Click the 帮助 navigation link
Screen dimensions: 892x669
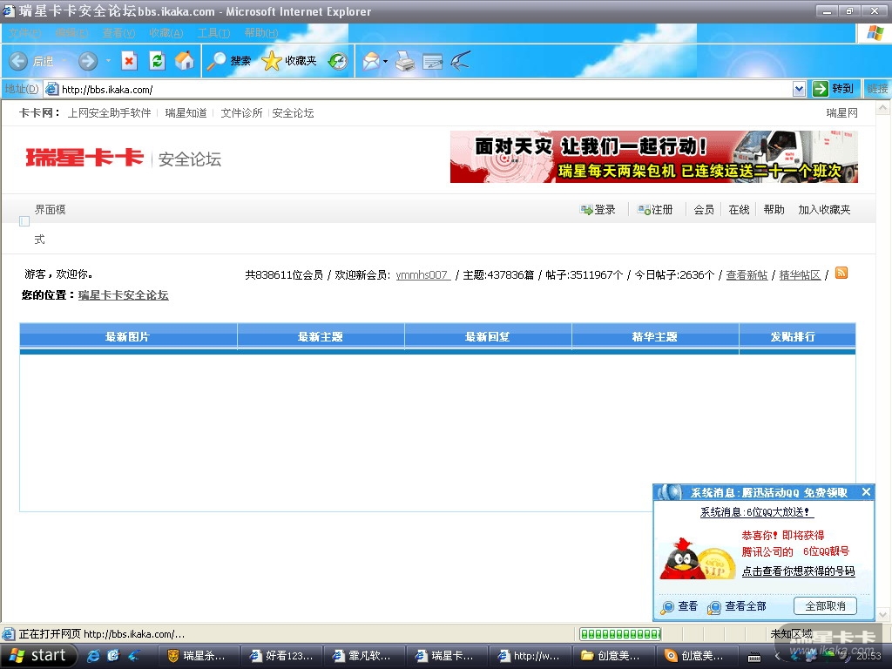tap(774, 210)
